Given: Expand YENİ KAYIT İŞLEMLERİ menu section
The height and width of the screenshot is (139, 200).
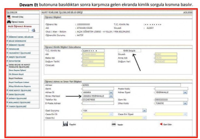Looking at the screenshot, I should click(x=7, y=90).
